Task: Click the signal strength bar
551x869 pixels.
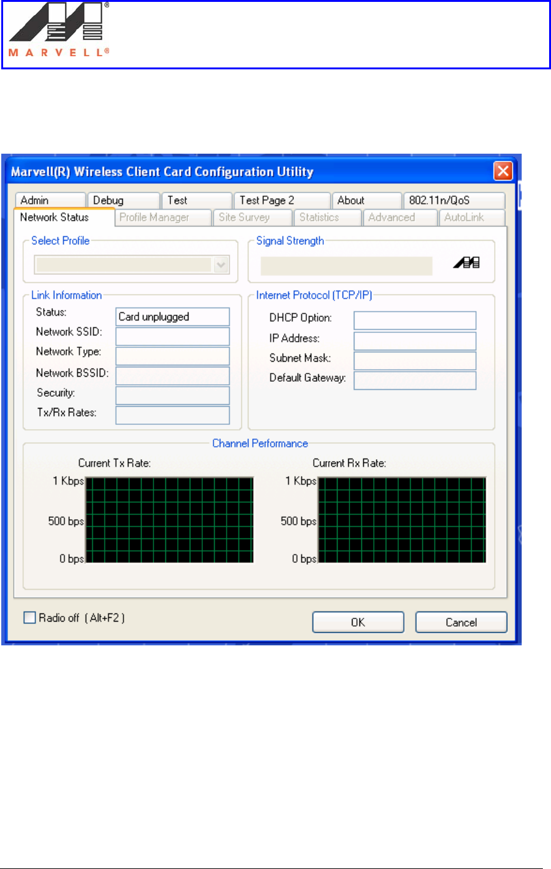Action: click(346, 266)
